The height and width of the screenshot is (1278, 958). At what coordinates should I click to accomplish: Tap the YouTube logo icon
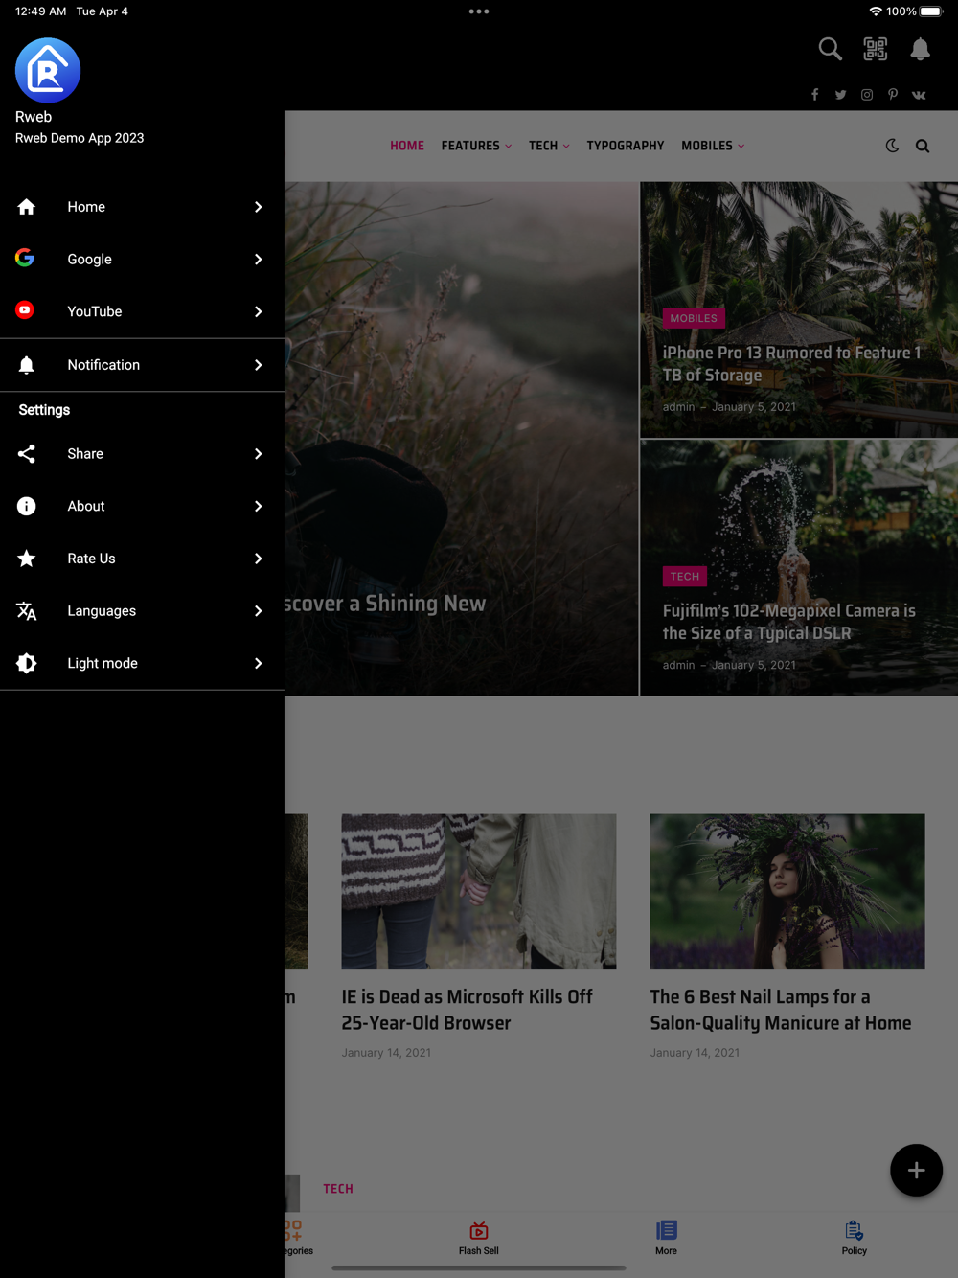[25, 310]
